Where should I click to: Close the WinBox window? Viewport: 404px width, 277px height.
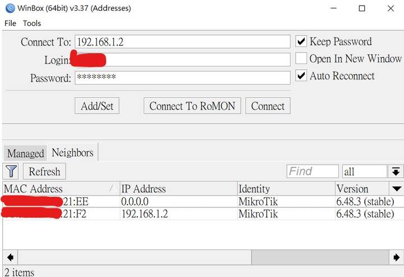(391, 8)
